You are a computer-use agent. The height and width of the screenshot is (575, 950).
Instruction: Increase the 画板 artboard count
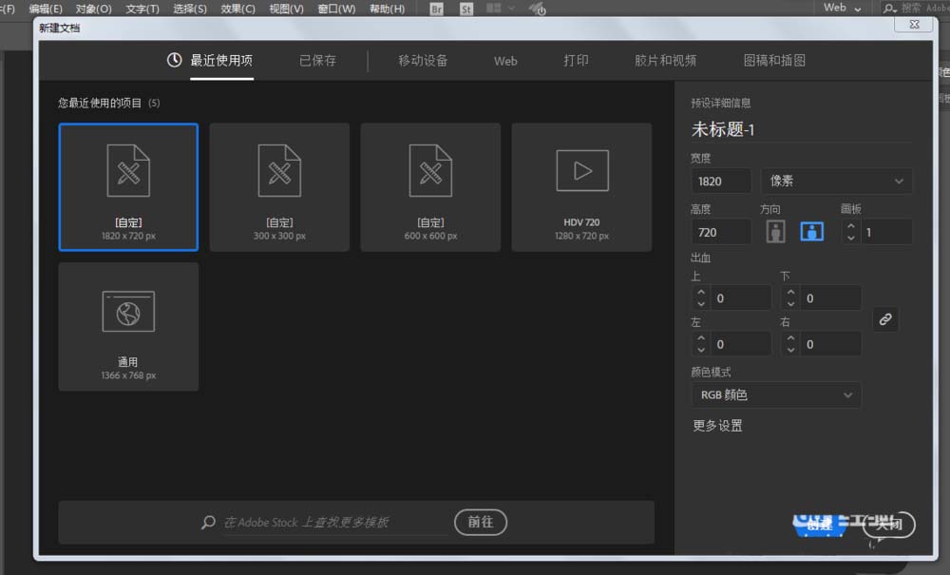(850, 226)
